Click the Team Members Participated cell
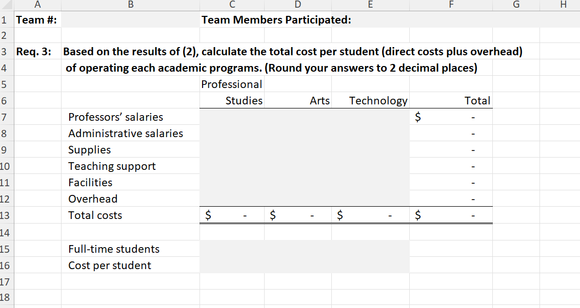 coord(276,20)
